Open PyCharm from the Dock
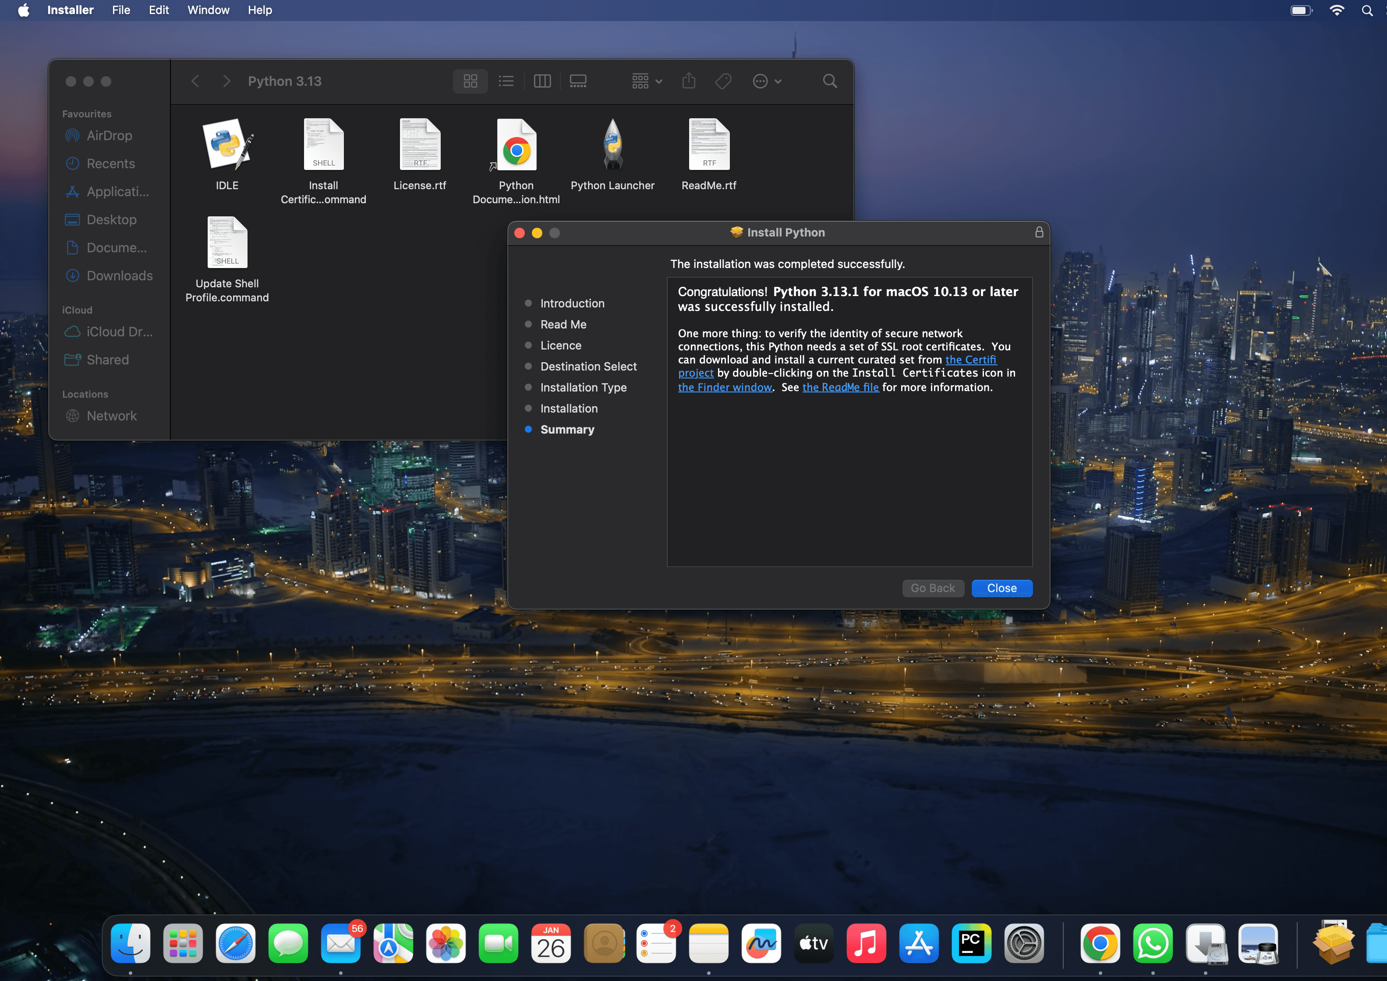The width and height of the screenshot is (1387, 981). (x=971, y=943)
